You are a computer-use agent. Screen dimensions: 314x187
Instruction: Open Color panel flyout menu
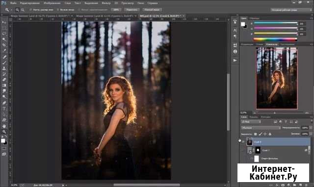click(312, 18)
